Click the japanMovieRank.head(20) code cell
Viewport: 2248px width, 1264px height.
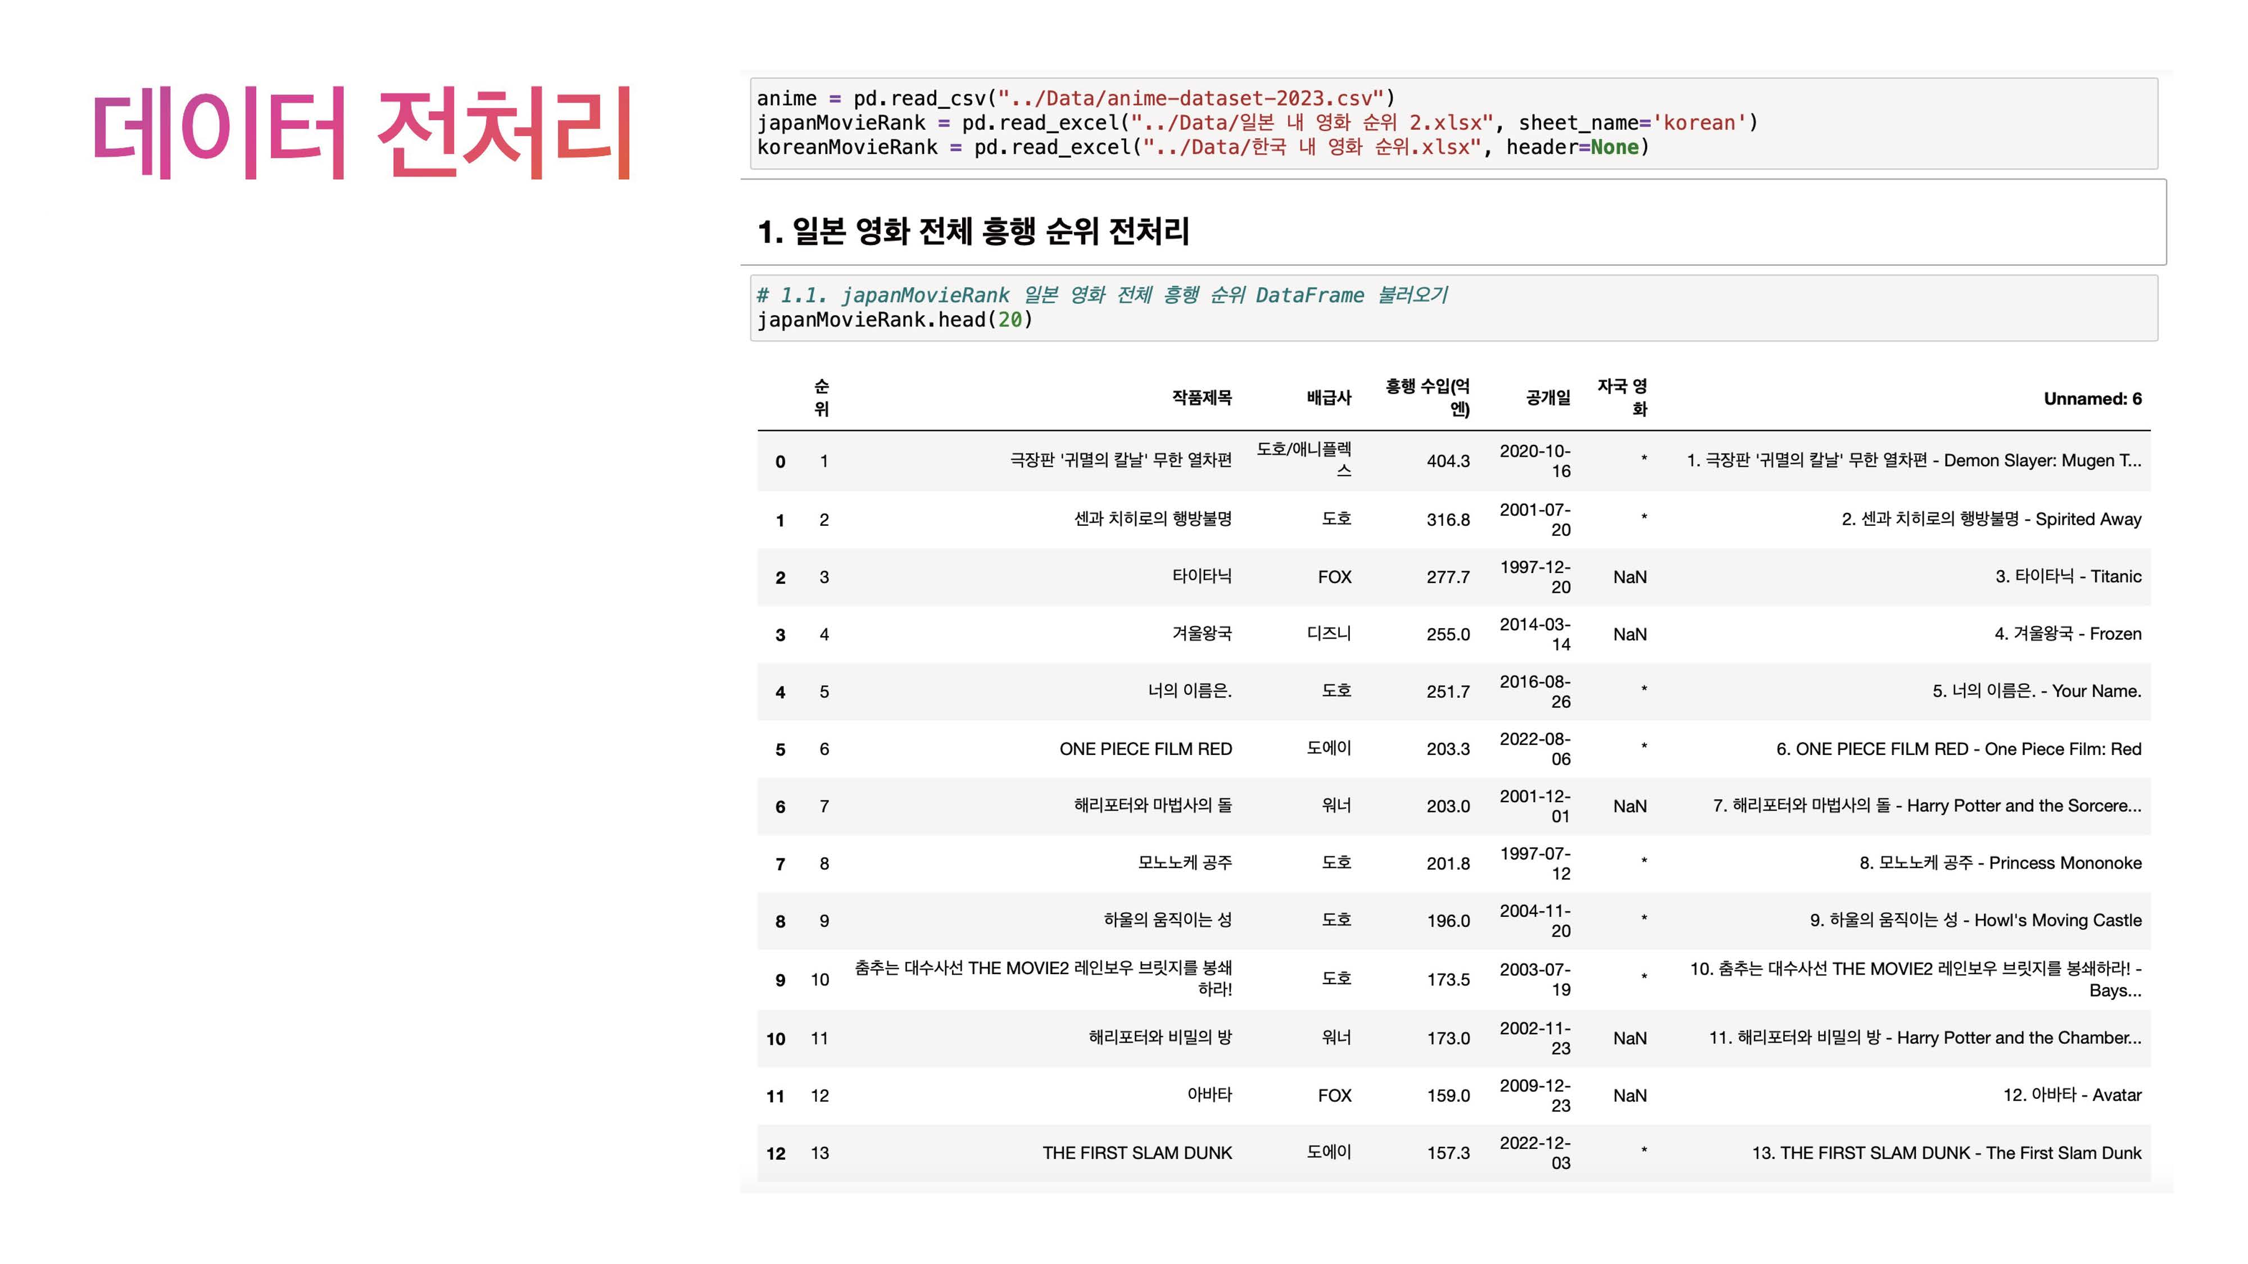(x=1453, y=308)
